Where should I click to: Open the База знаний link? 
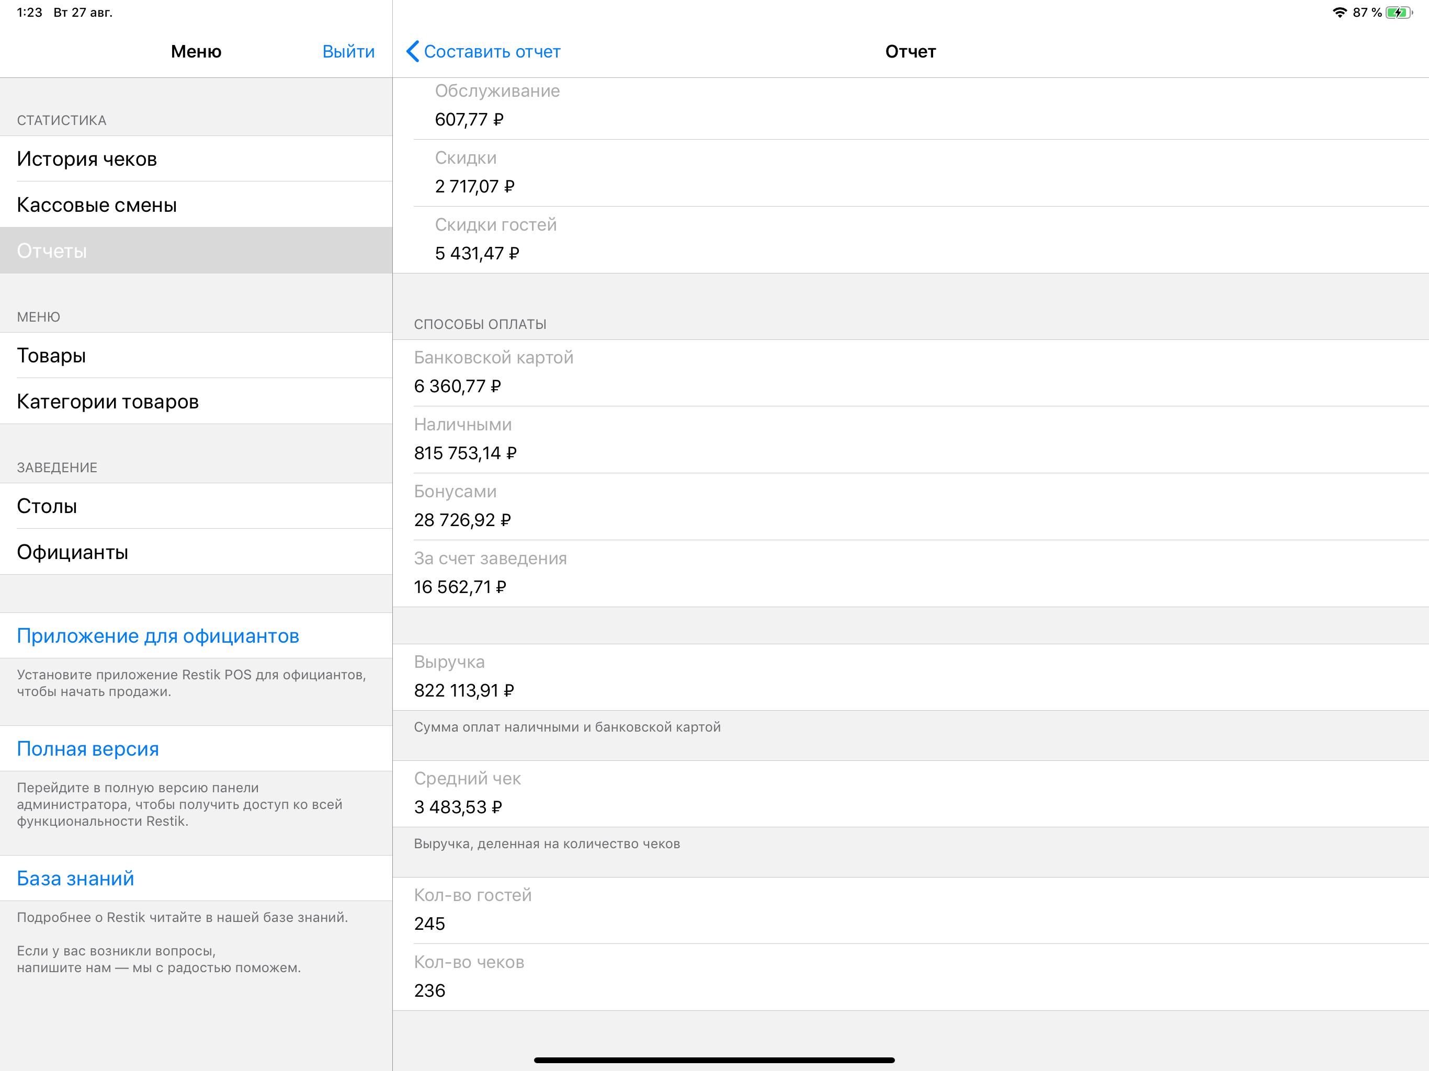76,878
